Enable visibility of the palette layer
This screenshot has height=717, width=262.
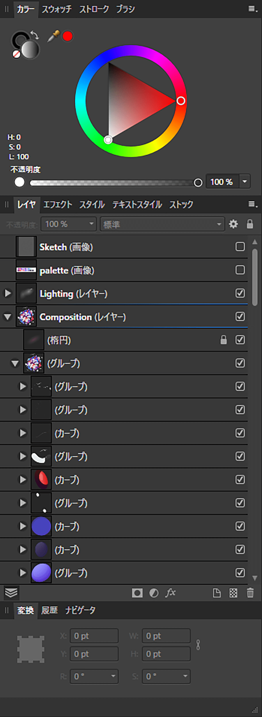click(240, 270)
